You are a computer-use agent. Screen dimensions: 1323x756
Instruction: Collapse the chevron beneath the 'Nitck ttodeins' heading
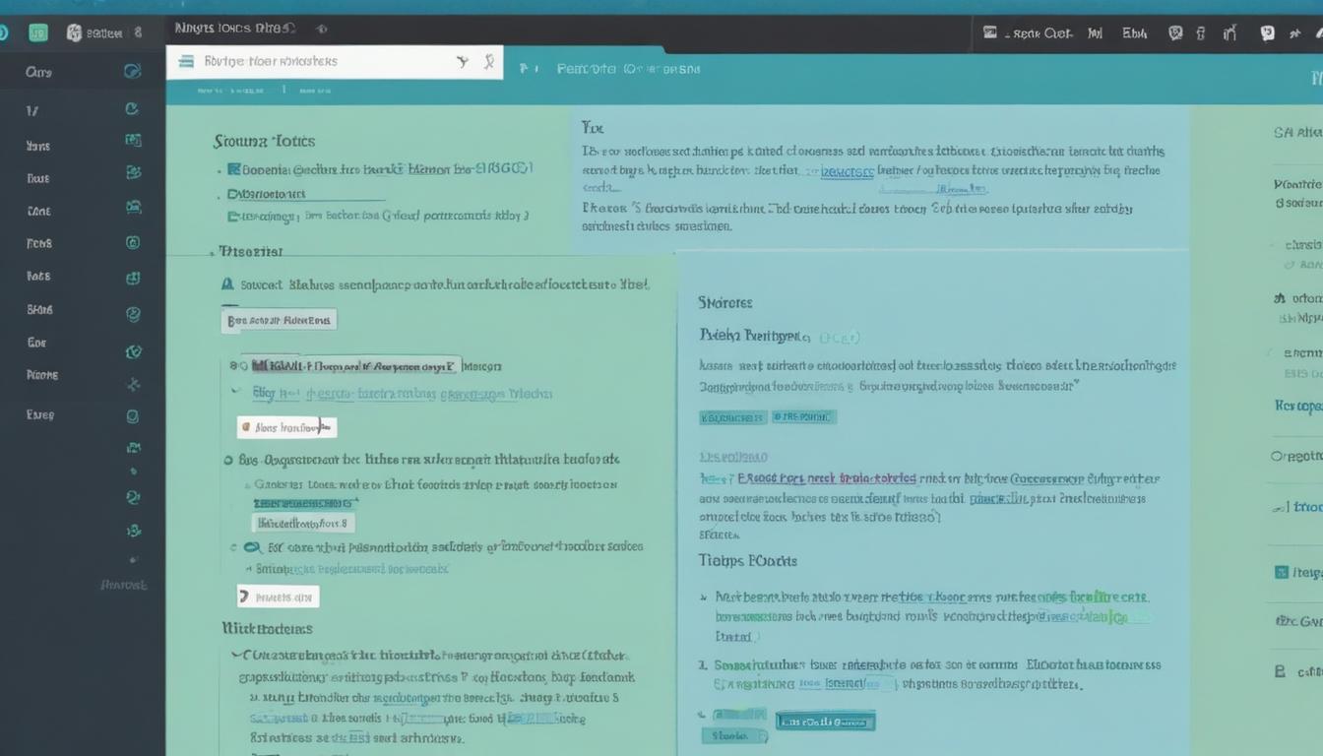coord(235,655)
